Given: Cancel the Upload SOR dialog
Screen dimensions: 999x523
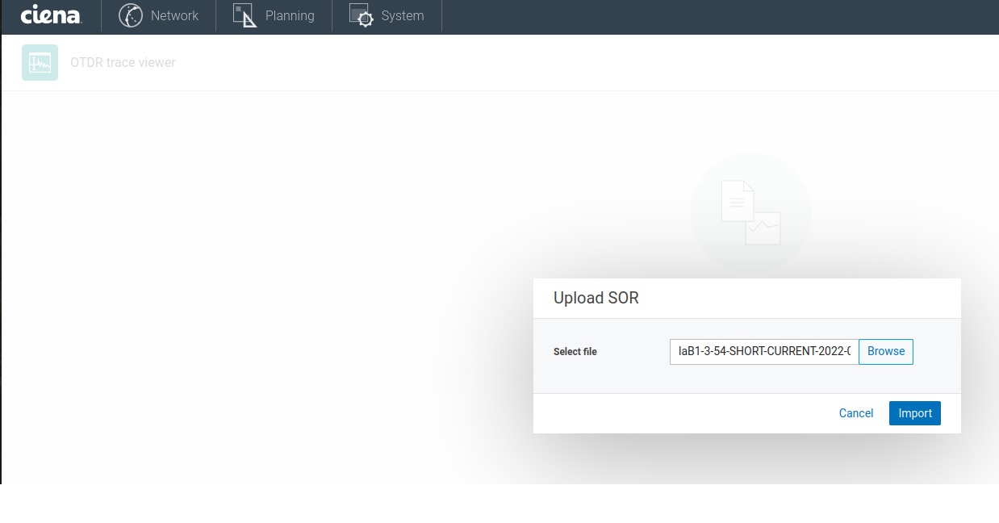Looking at the screenshot, I should coord(855,413).
